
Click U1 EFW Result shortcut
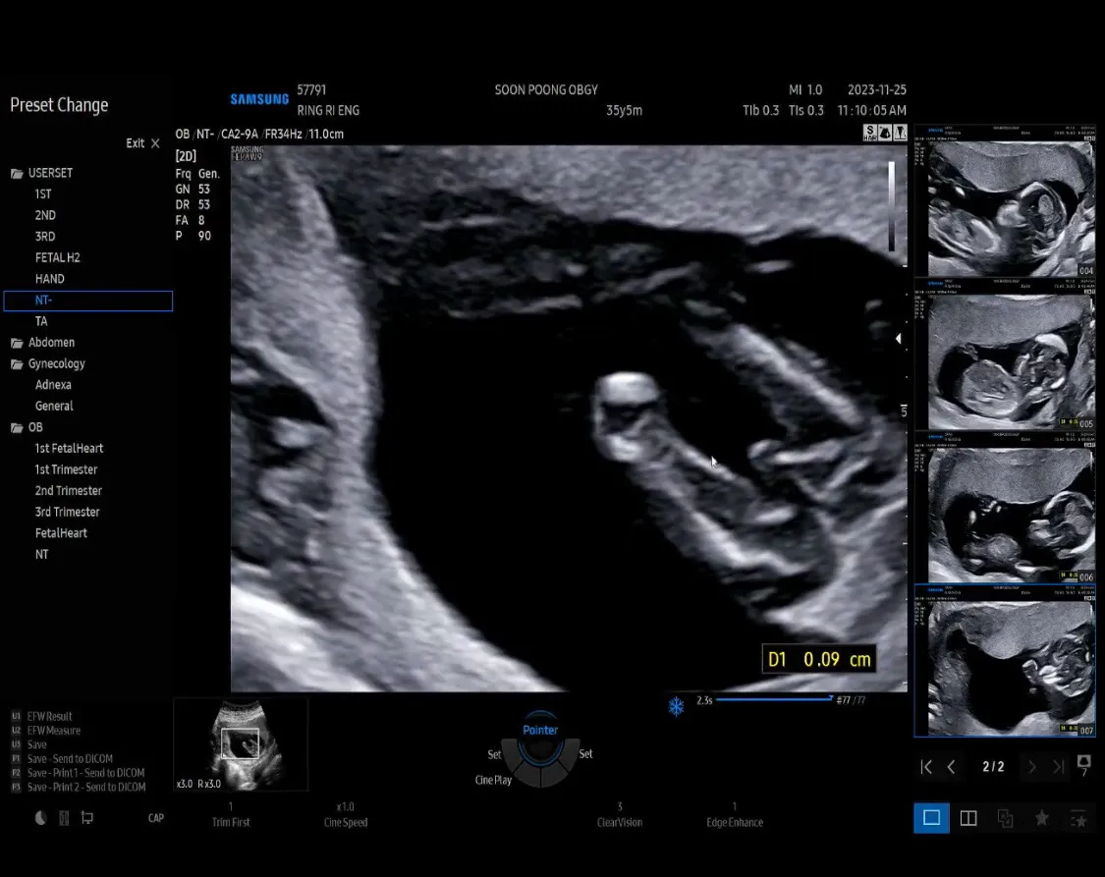42,716
